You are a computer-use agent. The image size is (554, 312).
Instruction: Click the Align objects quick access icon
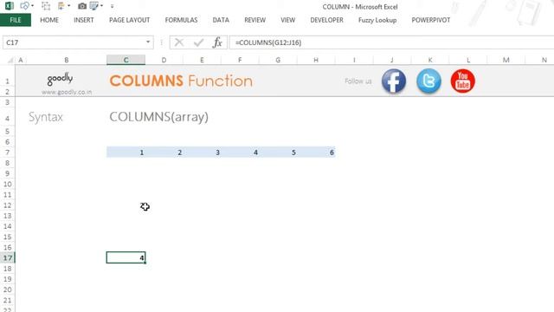pyautogui.click(x=61, y=6)
